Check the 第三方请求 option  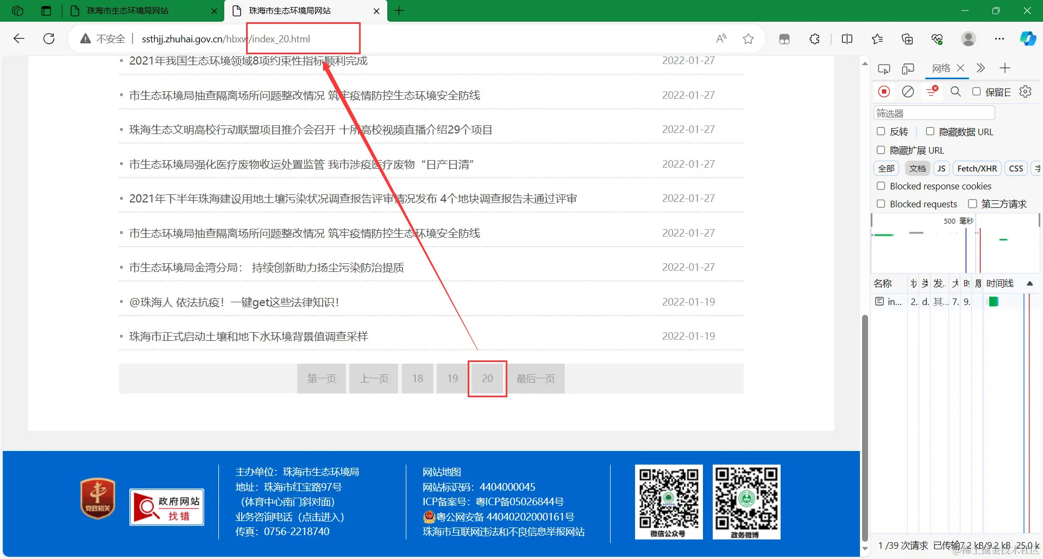[972, 204]
